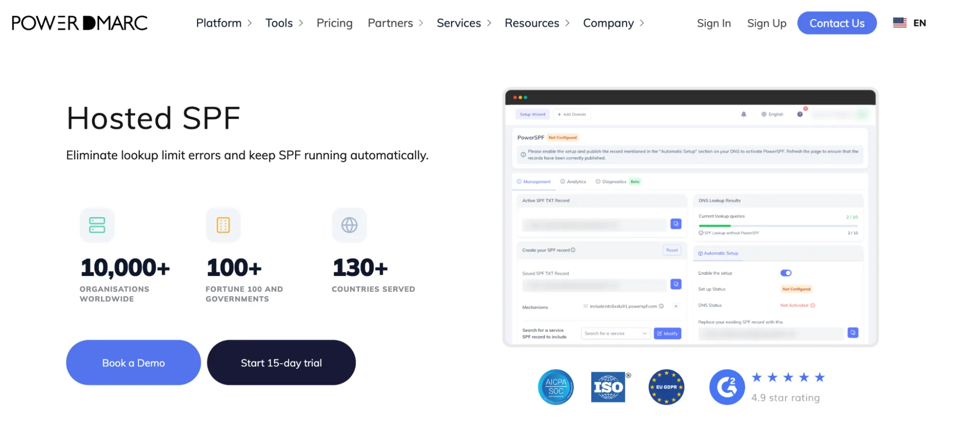Open the English language selector in dashboard
This screenshot has height=448, width=961.
pyautogui.click(x=772, y=114)
